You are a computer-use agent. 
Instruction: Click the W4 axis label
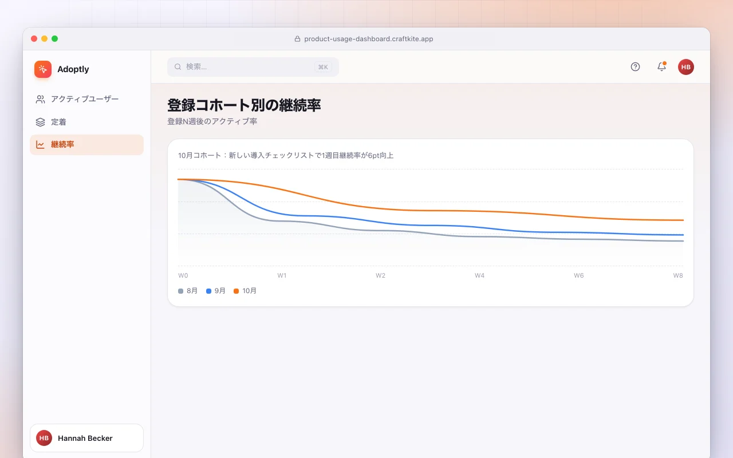point(479,275)
